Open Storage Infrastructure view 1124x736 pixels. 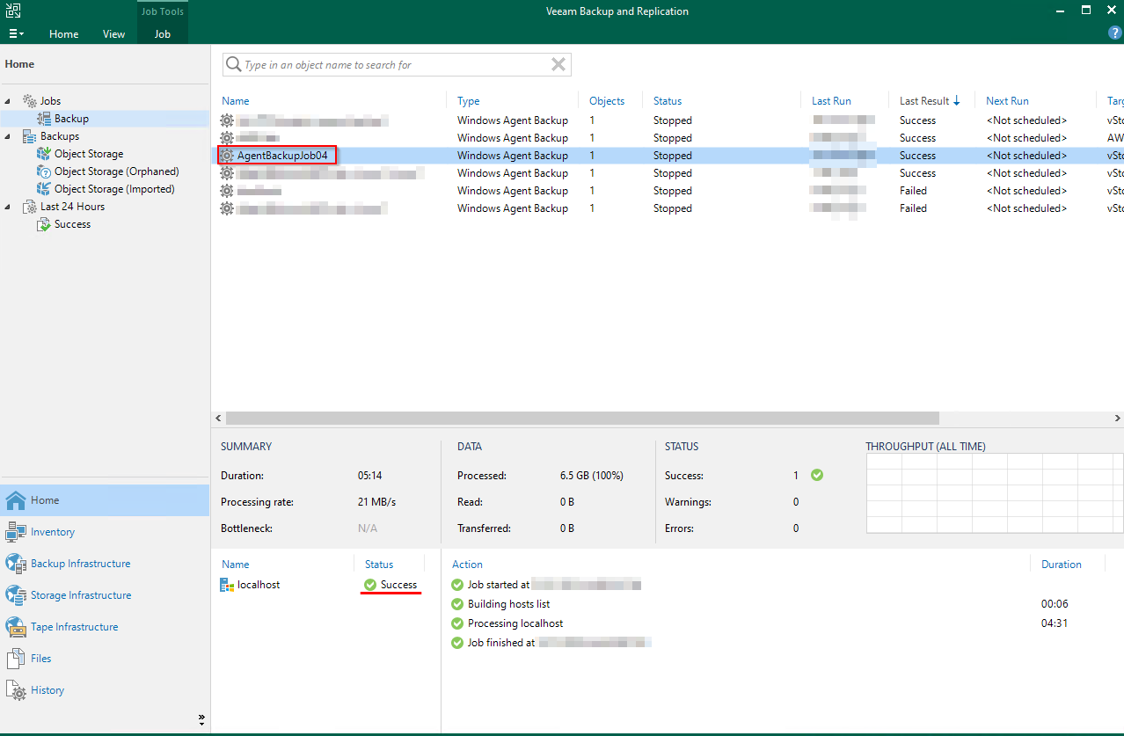[x=81, y=595]
